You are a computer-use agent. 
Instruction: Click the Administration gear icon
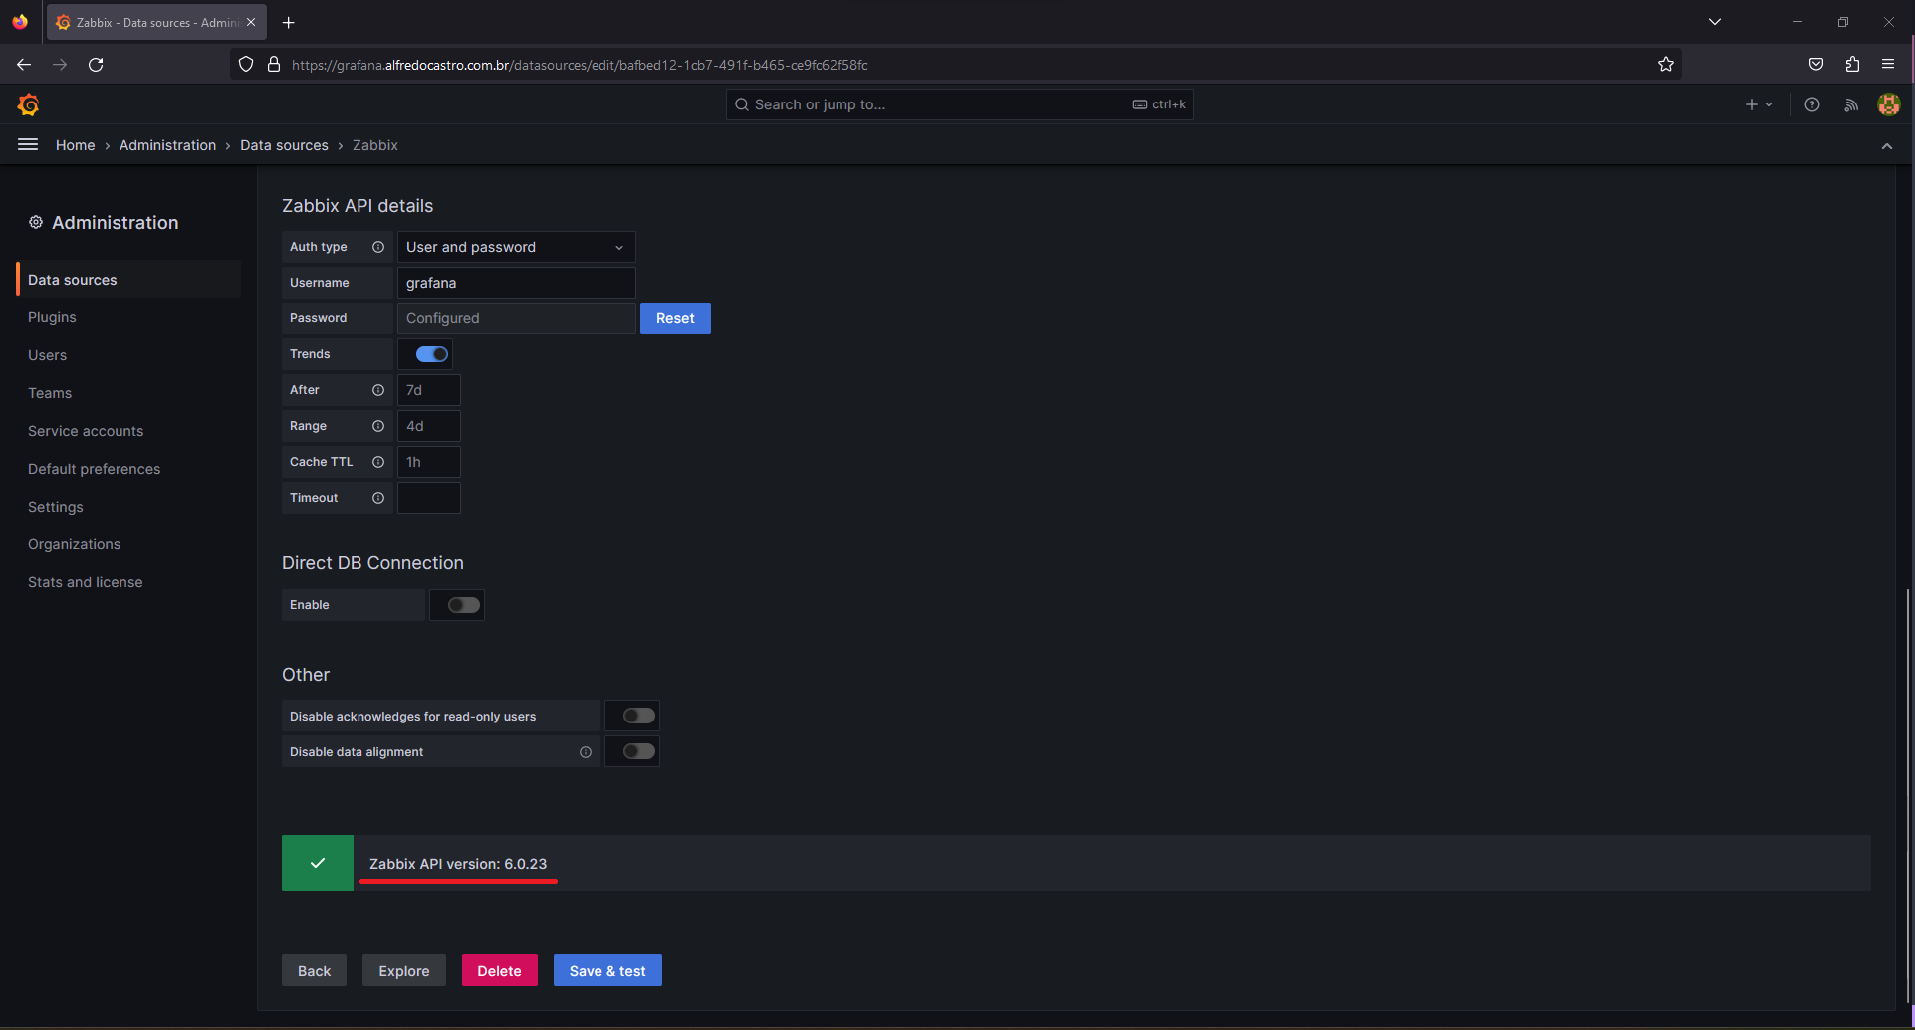click(36, 222)
